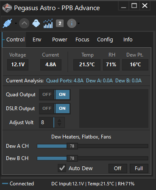Click the Full dew heater button
The image size is (156, 190).
click(x=139, y=168)
